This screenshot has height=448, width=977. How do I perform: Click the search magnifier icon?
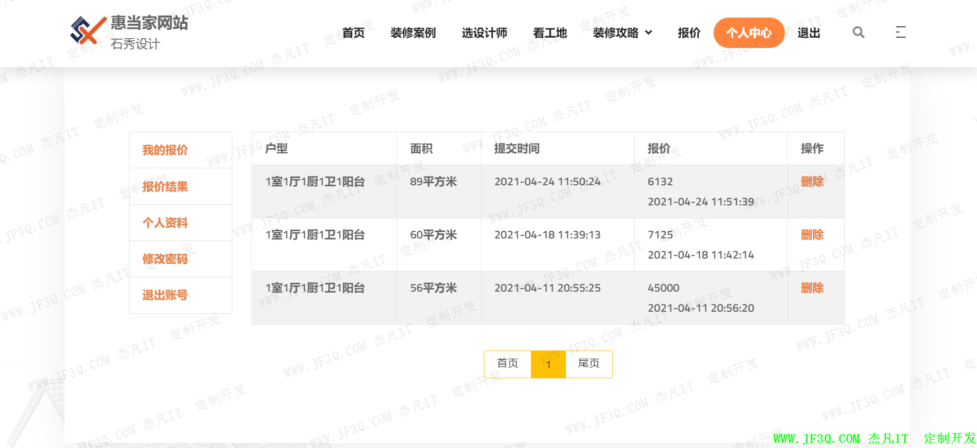pos(858,33)
